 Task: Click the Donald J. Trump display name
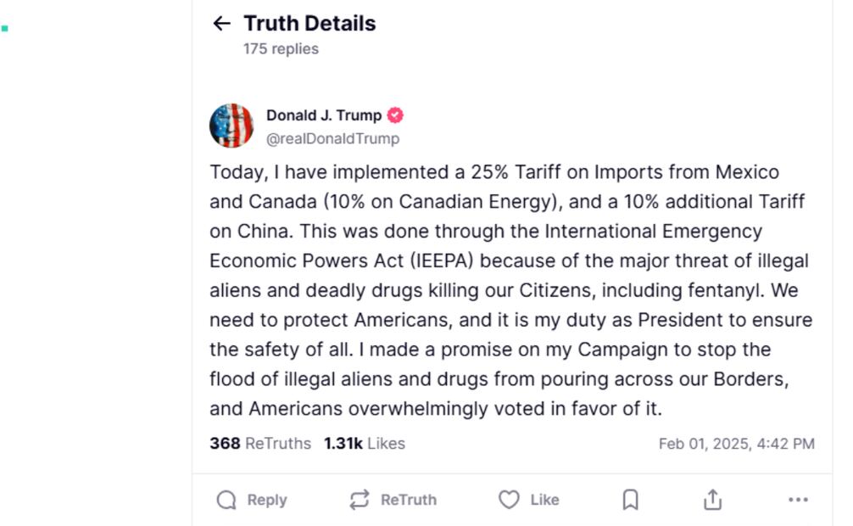[324, 115]
